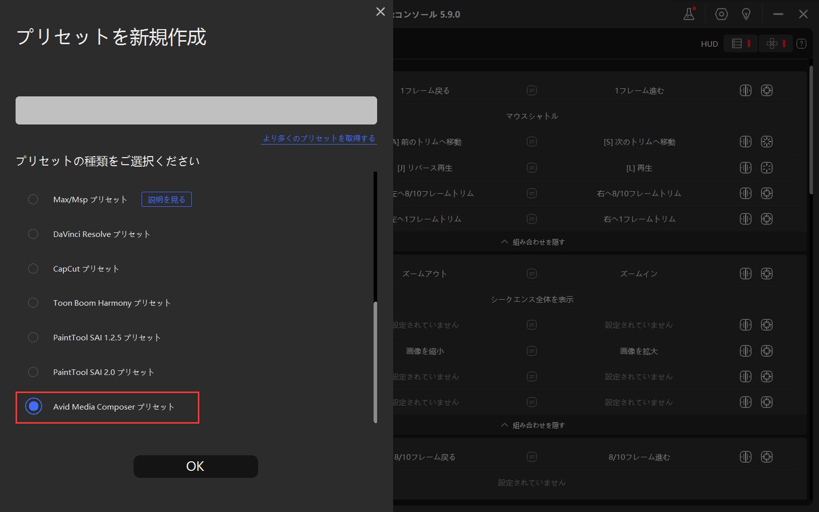Image resolution: width=819 pixels, height=512 pixels.
Task: Select Avid Media Composer プリセット radio button
Action: [x=34, y=407]
